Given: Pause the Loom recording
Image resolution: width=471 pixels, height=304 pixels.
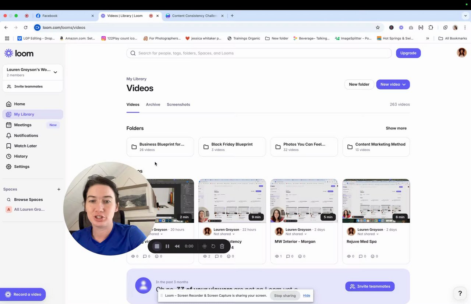Looking at the screenshot, I should coord(167,246).
